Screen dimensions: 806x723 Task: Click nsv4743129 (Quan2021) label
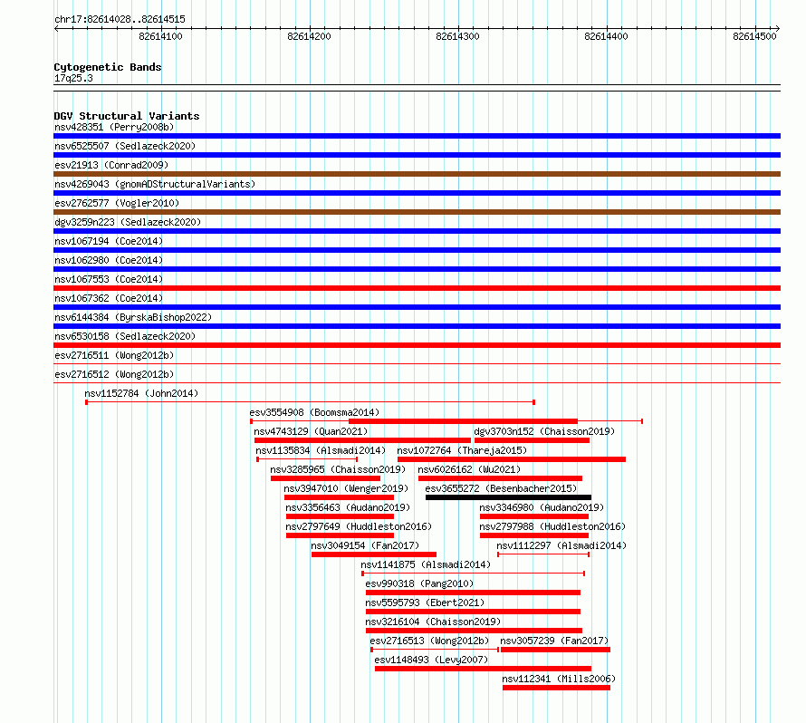point(311,431)
